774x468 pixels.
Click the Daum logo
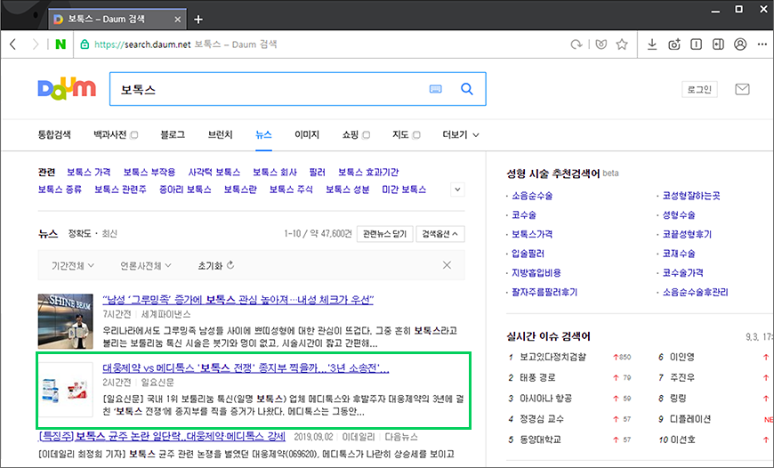(x=67, y=89)
